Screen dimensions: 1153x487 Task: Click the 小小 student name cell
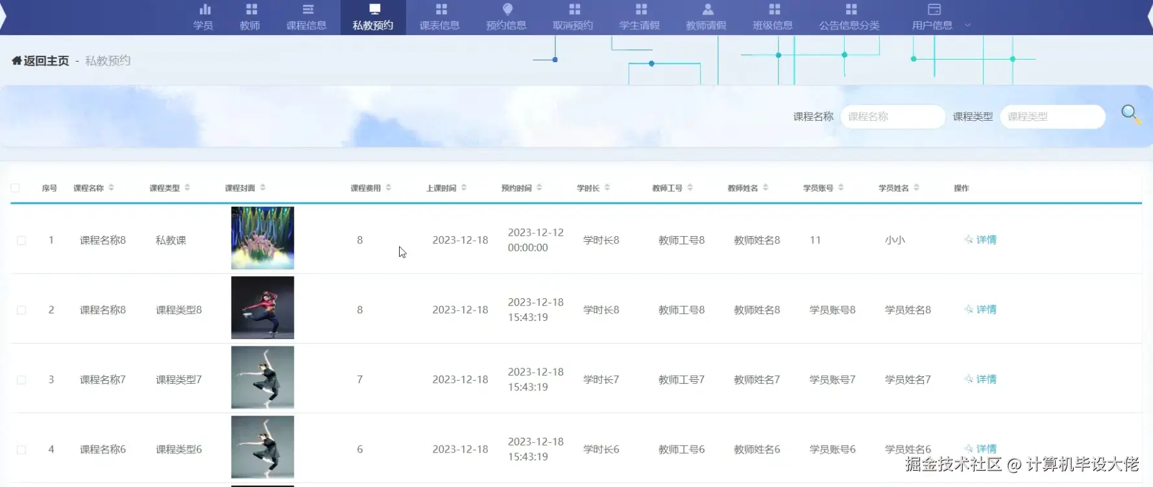(x=895, y=240)
